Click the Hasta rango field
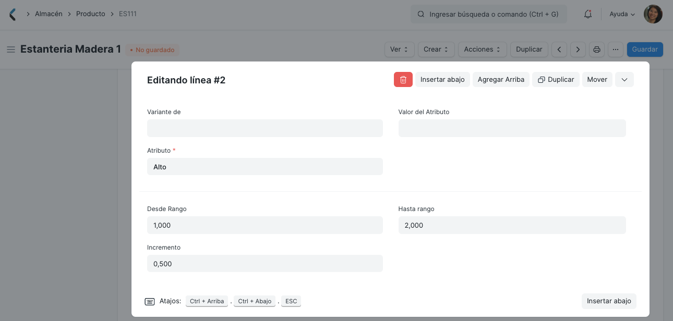The width and height of the screenshot is (673, 321). coord(512,225)
